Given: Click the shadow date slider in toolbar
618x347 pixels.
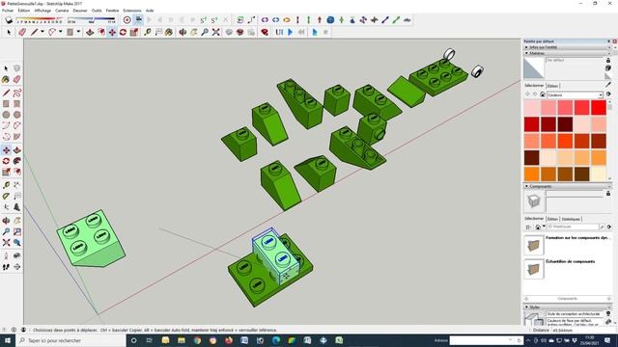Looking at the screenshot, I should click(x=39, y=19).
